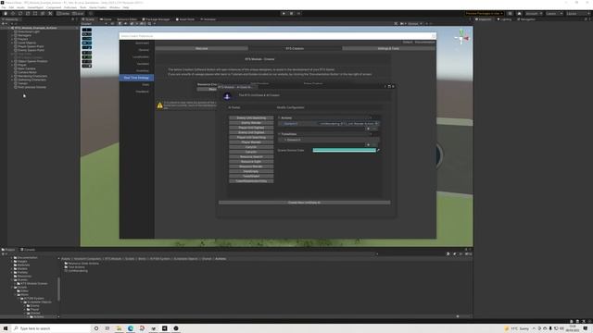Screen dimensions: 593x333
Task: Click the Step frame button
Action: click(298, 14)
